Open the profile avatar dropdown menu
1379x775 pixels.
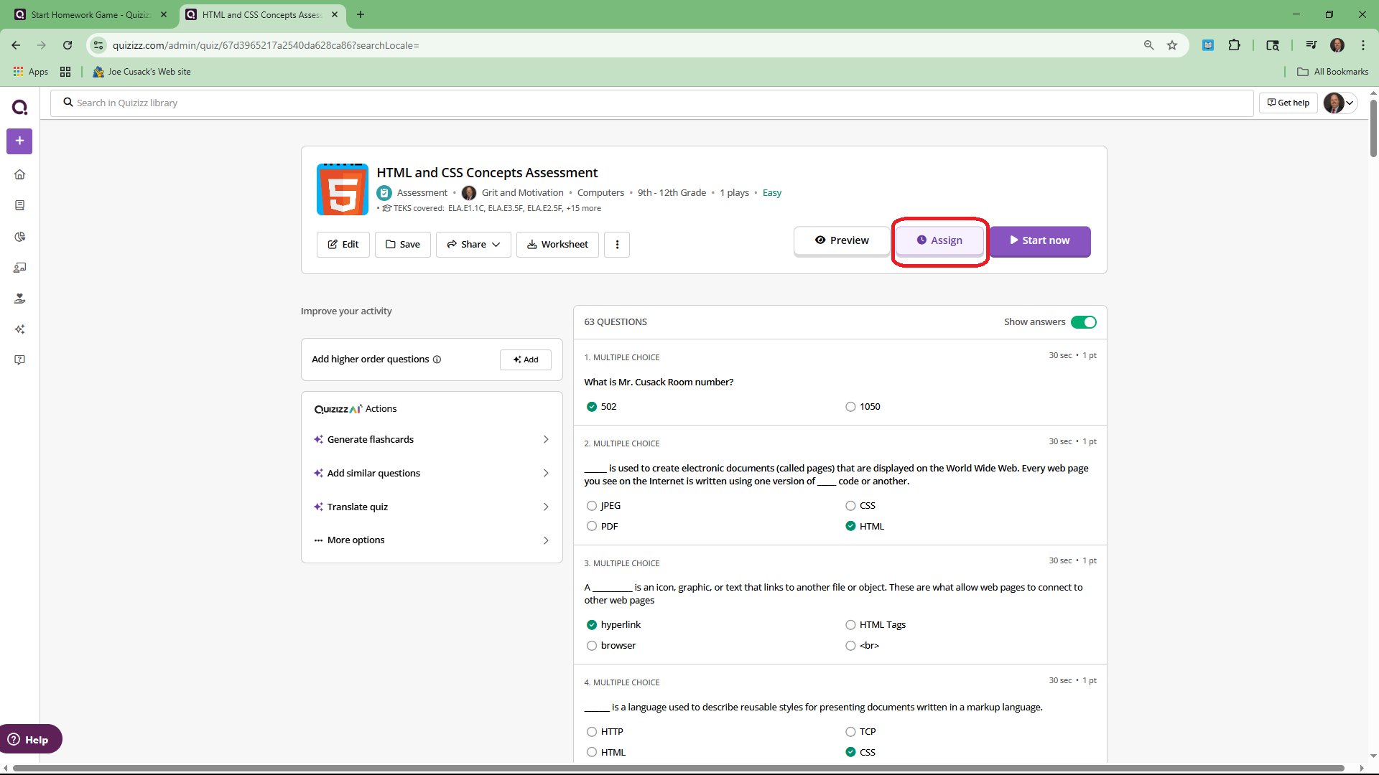[x=1339, y=103]
